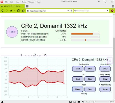
Task: Reload the page with the refresh icon
Action: coord(18,11)
